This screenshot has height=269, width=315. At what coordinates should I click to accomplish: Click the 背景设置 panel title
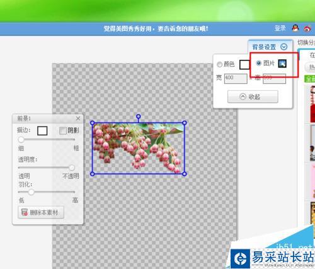pyautogui.click(x=264, y=47)
